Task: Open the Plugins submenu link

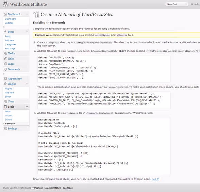Action: pyautogui.click(x=9, y=89)
